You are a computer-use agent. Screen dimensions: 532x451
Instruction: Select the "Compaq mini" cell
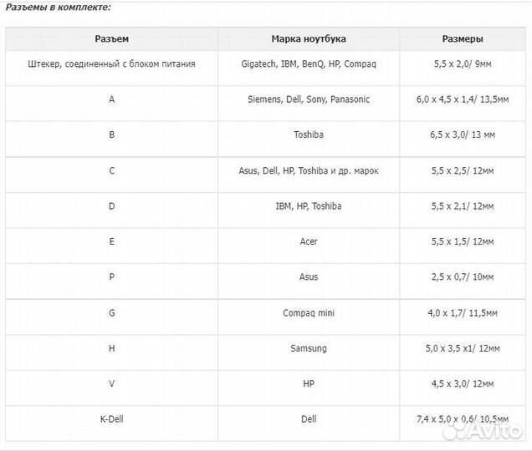(309, 312)
